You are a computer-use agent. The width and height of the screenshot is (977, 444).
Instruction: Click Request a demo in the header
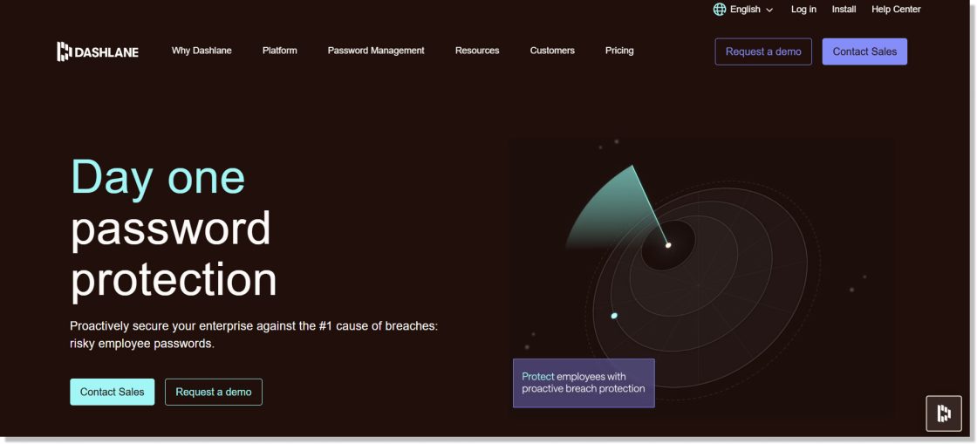tap(763, 51)
